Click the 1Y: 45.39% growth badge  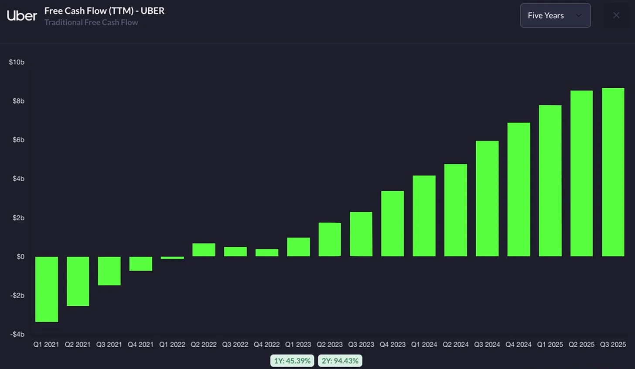tap(292, 361)
